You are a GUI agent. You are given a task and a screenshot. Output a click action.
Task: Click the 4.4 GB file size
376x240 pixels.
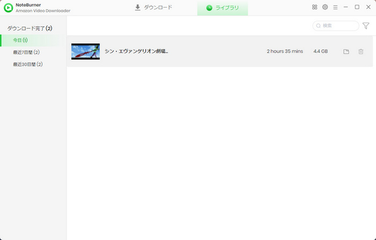[321, 51]
